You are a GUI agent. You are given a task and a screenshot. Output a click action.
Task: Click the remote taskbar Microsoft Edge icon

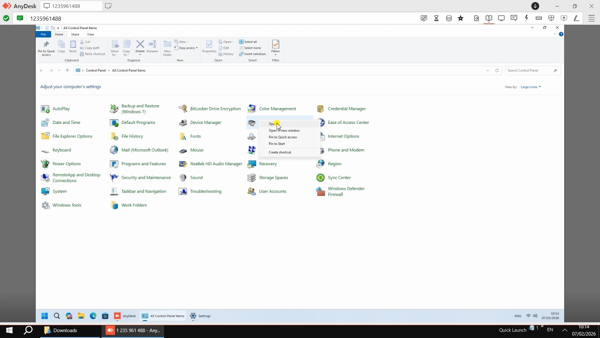93,316
